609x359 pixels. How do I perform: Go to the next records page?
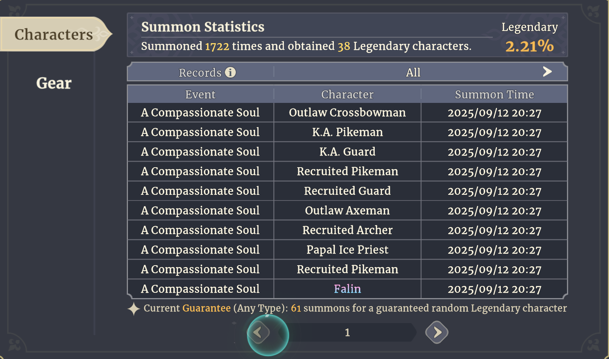(437, 332)
